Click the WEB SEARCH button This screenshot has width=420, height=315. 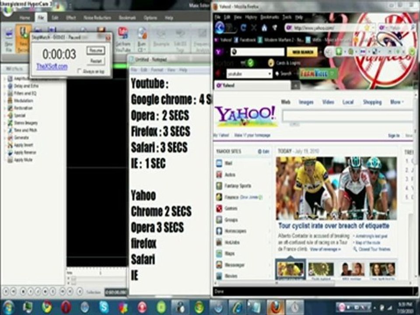tap(302, 52)
